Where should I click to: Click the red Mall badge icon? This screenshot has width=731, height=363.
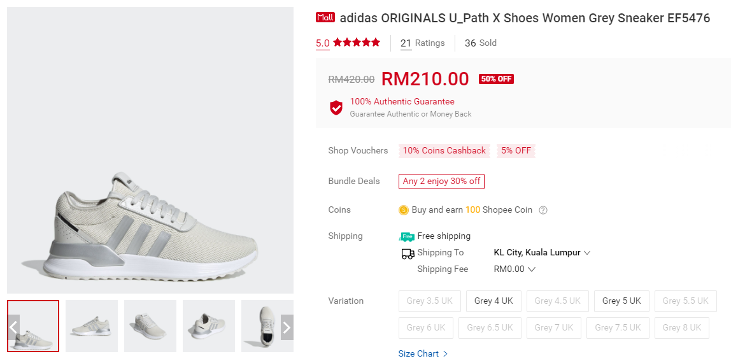pos(325,18)
